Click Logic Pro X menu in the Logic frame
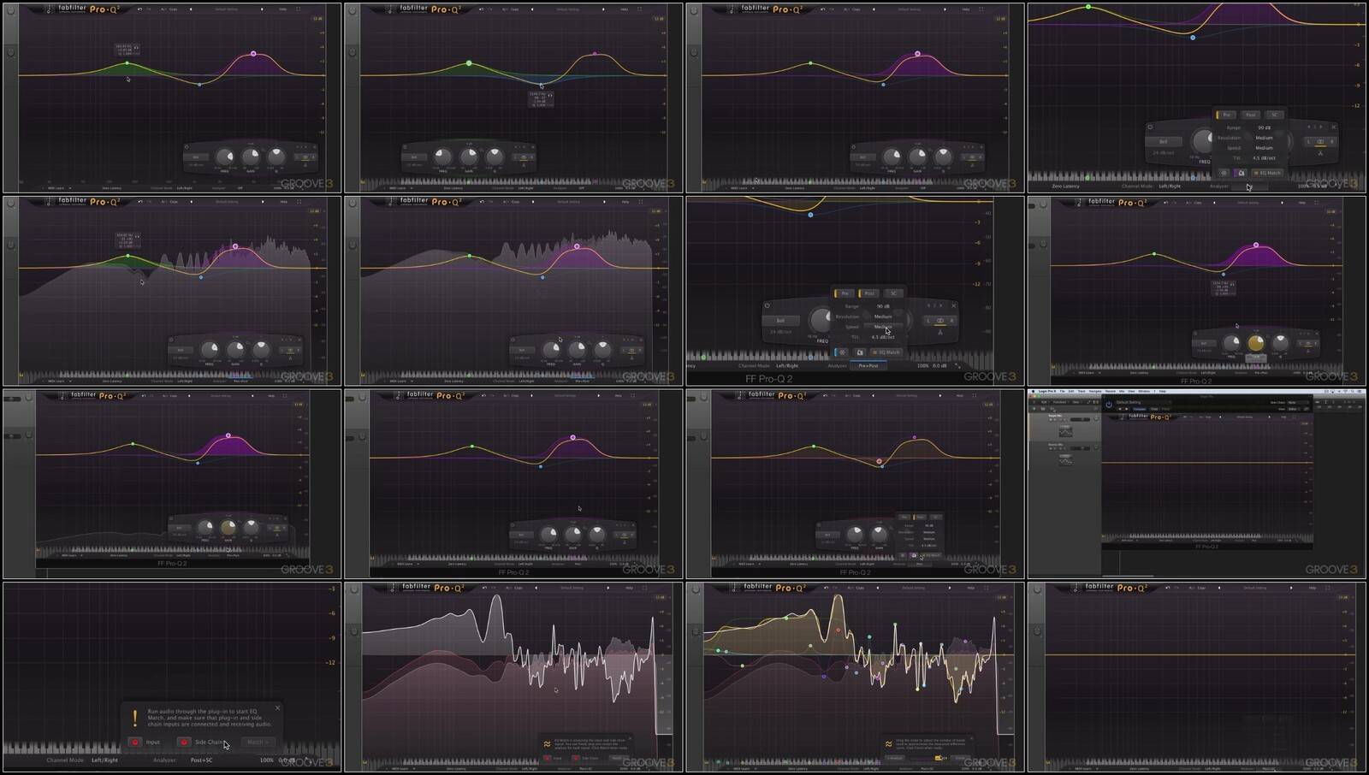The width and height of the screenshot is (1369, 775). point(1047,391)
